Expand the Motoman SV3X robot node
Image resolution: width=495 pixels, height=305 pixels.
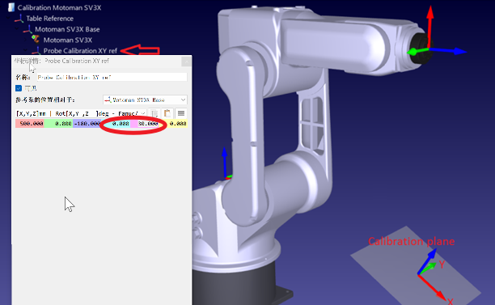pyautogui.click(x=26, y=40)
